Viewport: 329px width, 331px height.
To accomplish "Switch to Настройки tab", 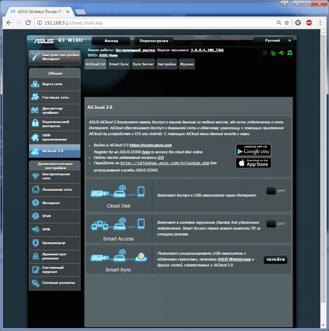I will (x=167, y=64).
